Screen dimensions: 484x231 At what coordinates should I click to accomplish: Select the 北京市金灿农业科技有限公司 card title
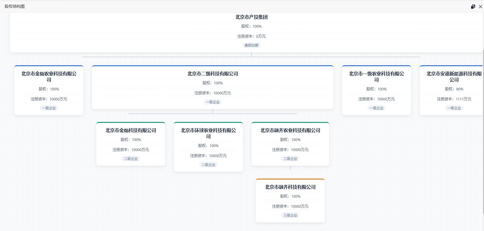pyautogui.click(x=49, y=77)
